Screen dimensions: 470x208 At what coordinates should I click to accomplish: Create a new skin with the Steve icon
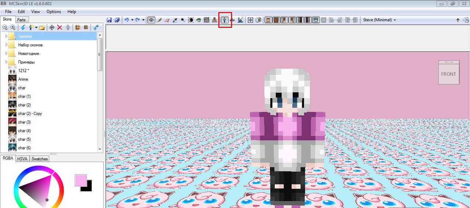click(x=31, y=27)
